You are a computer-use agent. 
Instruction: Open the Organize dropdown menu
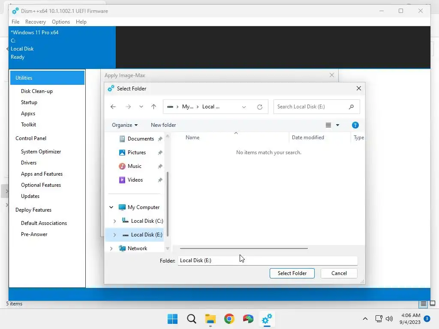coord(125,125)
